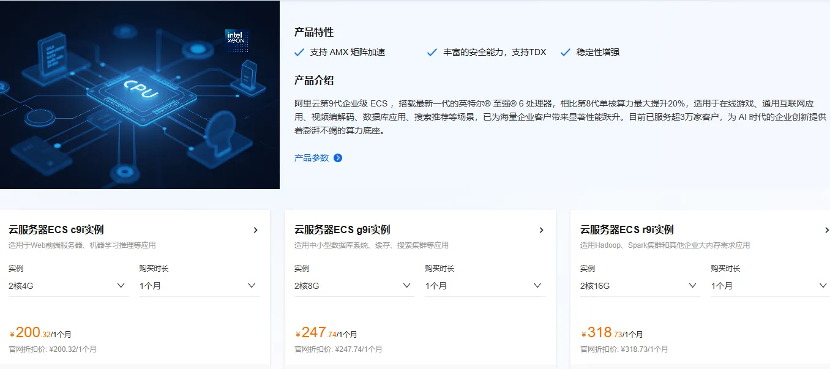Click the 丰富的安全能力，支持TDX feature text

[495, 53]
